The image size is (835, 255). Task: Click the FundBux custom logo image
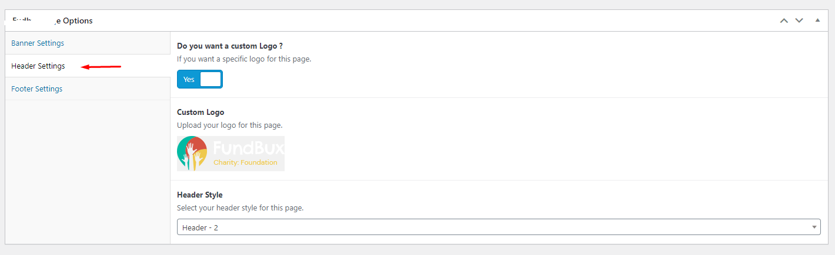(231, 154)
